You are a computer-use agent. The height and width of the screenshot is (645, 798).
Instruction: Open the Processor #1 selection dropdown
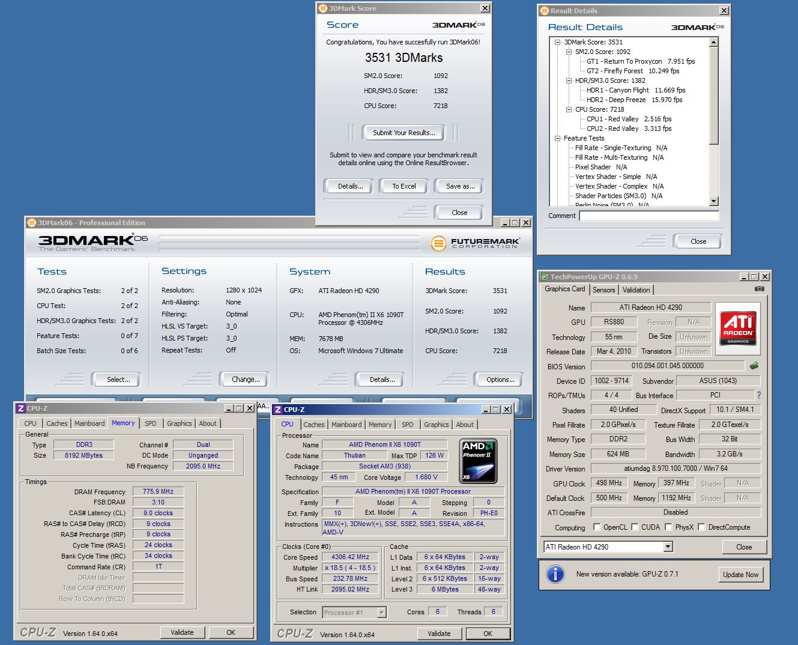pyautogui.click(x=381, y=613)
